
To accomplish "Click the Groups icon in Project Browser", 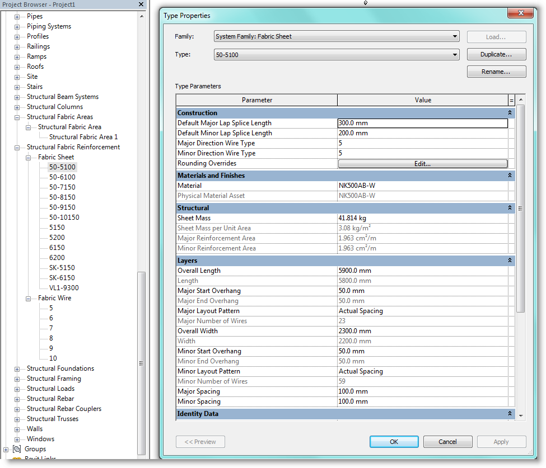I will (17, 448).
